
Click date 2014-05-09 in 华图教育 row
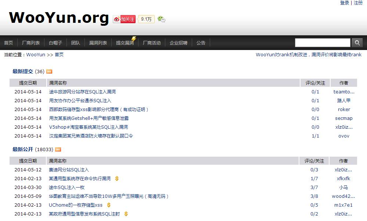tap(28, 196)
